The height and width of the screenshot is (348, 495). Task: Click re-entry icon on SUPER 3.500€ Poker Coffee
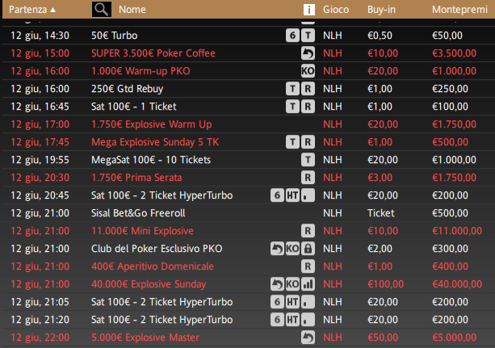308,53
